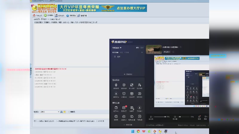
Task: Switch to the green bubble game hall tab
Action: [x=49, y=15]
